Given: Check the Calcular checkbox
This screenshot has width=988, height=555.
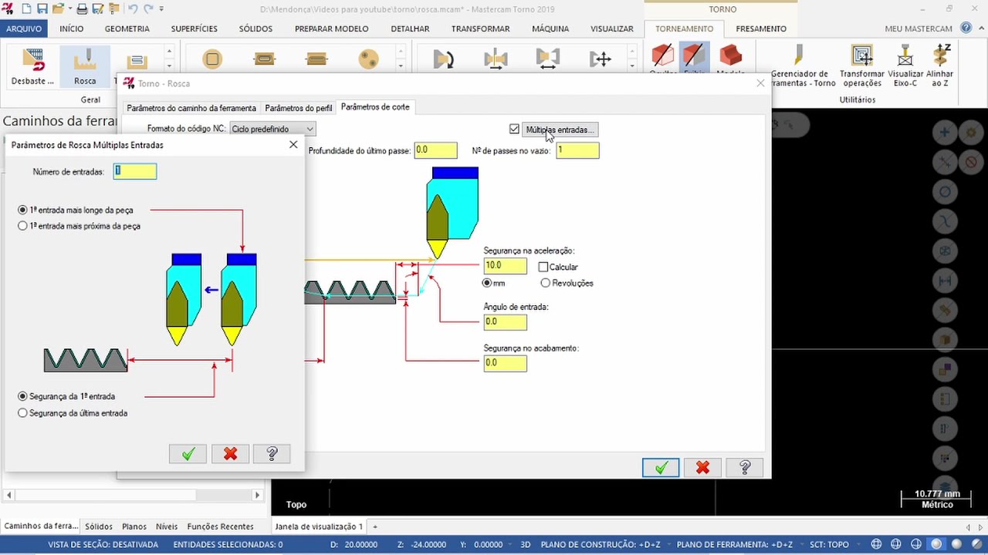Looking at the screenshot, I should [543, 267].
